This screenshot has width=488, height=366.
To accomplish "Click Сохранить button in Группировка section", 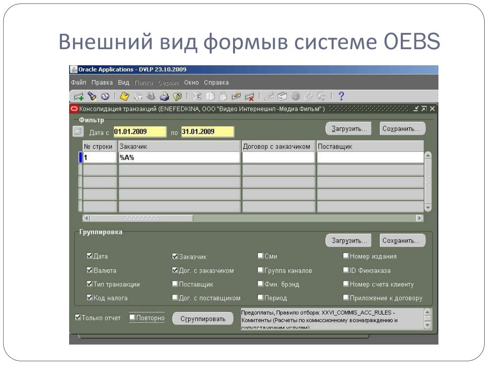I will [402, 241].
